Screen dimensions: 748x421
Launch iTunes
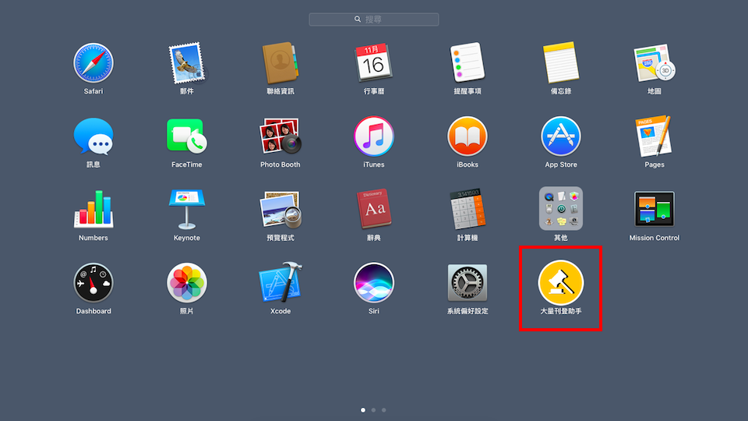tap(374, 136)
